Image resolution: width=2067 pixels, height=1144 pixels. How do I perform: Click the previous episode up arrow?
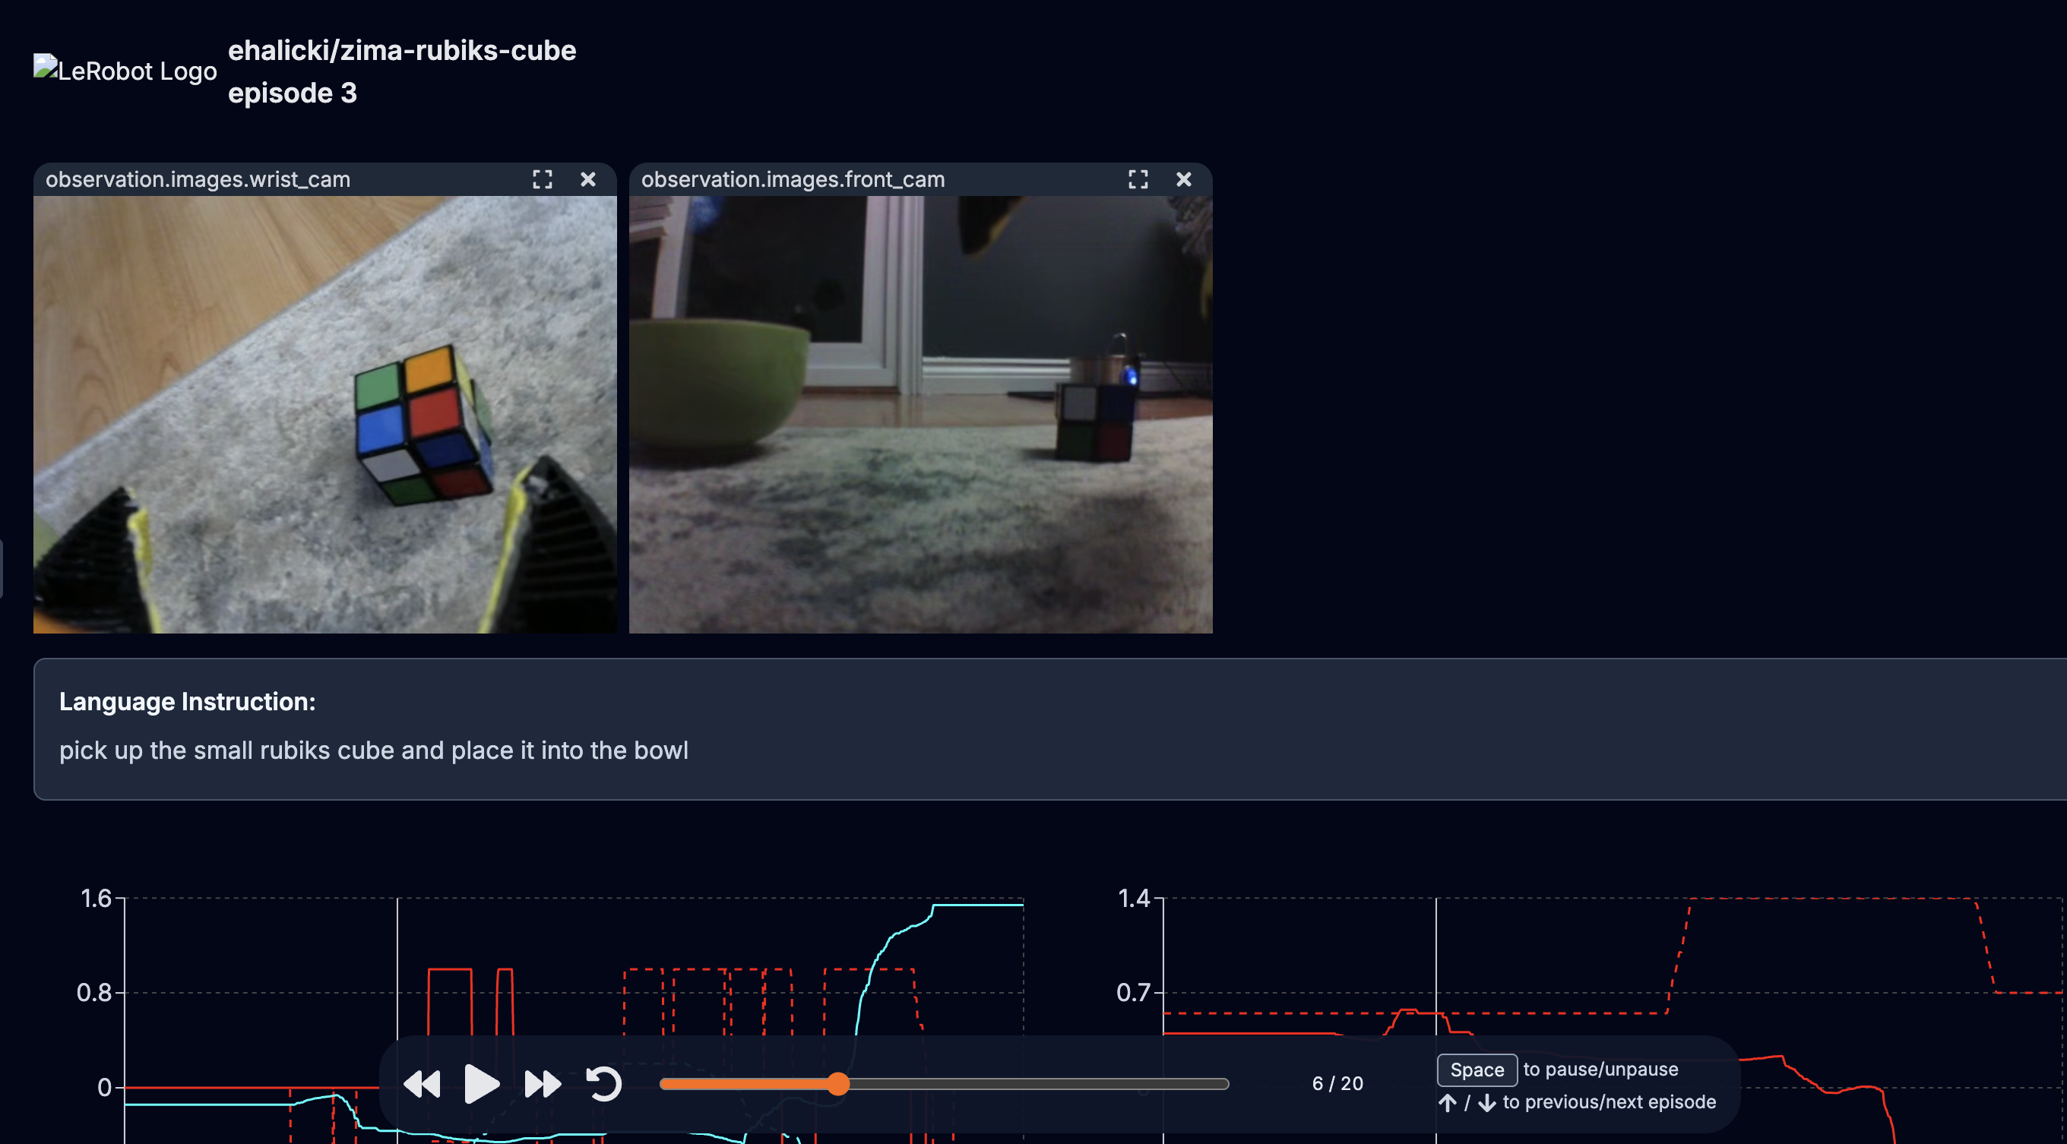click(x=1448, y=1102)
